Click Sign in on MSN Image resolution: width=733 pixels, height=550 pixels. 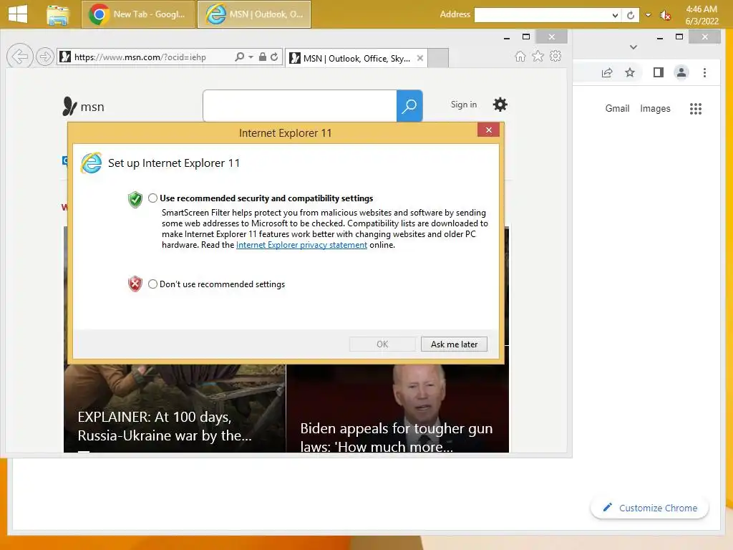[x=464, y=105]
